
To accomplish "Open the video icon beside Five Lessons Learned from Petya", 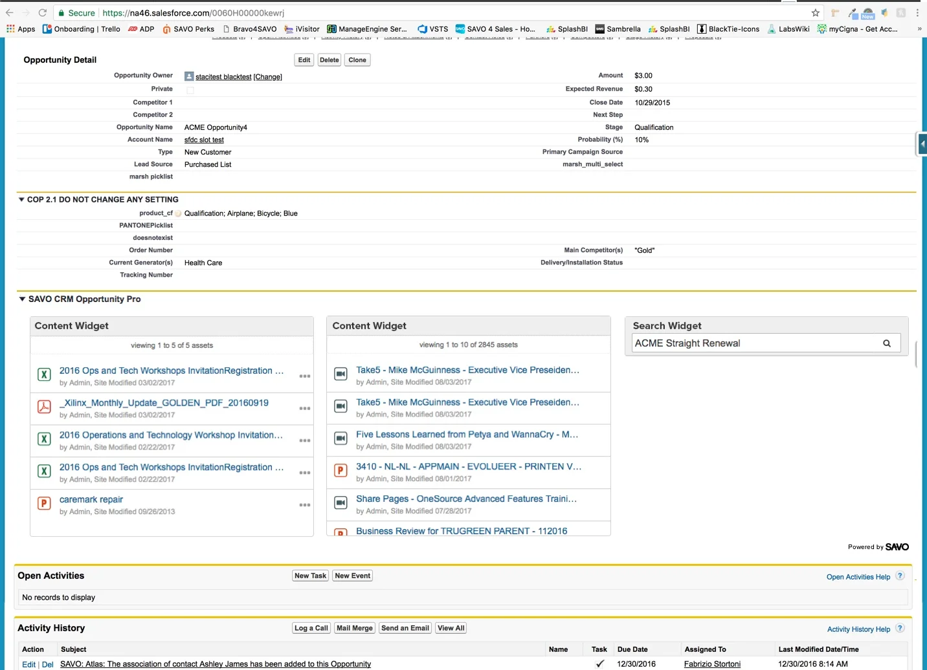I will tap(341, 438).
